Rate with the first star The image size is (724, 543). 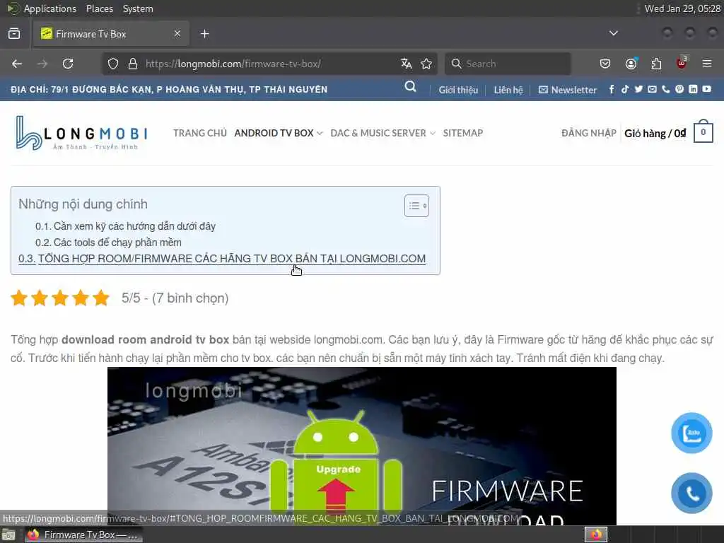click(x=19, y=298)
